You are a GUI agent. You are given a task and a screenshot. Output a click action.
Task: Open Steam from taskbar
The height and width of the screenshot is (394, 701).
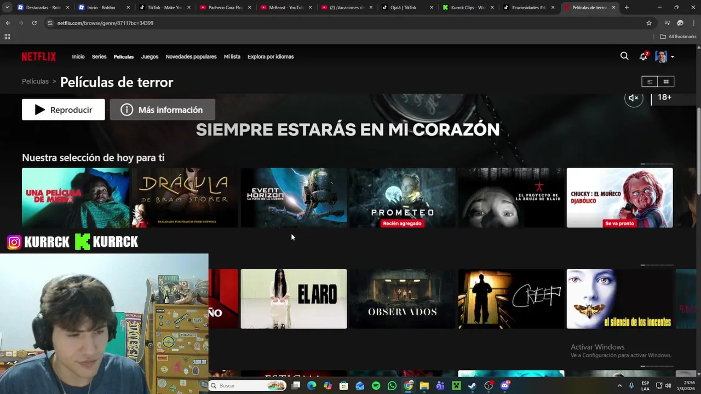pos(473,386)
